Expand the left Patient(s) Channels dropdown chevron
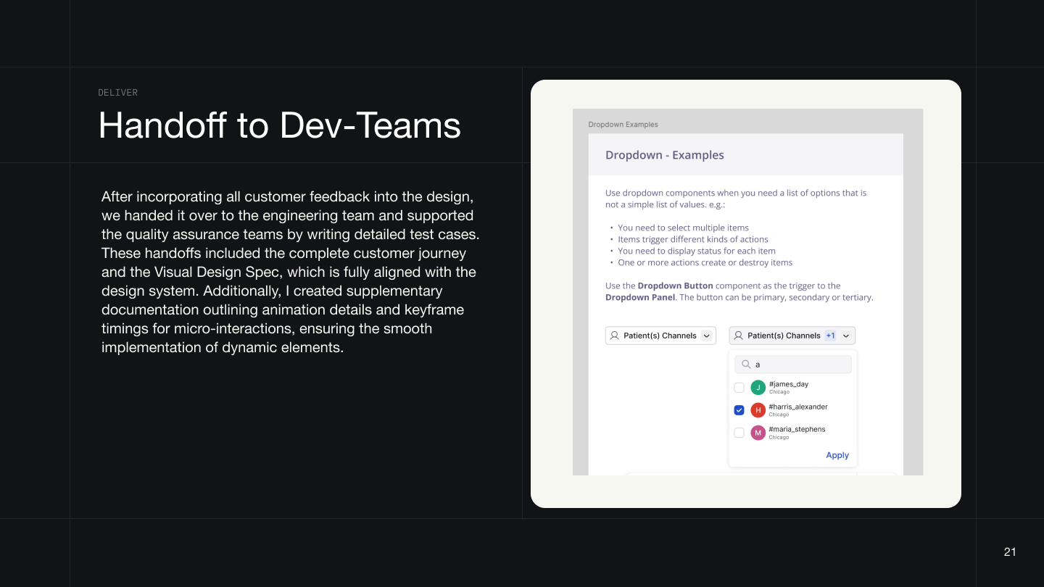The height and width of the screenshot is (587, 1044). pos(707,336)
